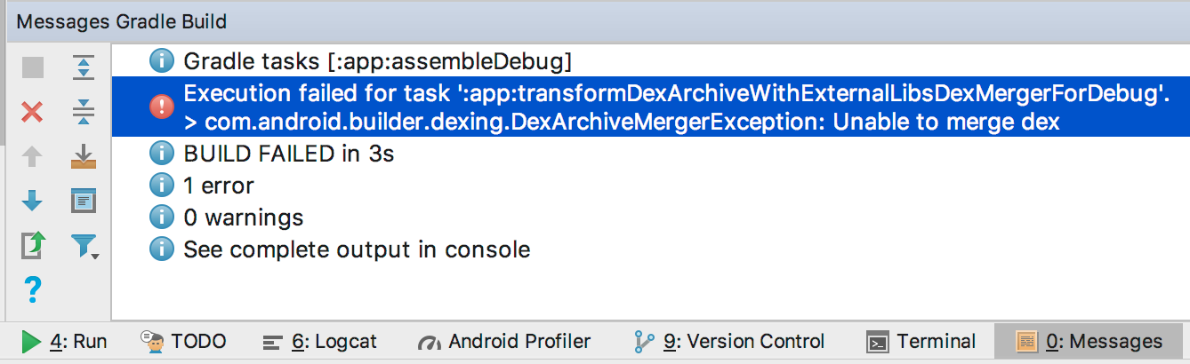Go to previous message up arrow
This screenshot has width=1190, height=364.
tap(32, 156)
